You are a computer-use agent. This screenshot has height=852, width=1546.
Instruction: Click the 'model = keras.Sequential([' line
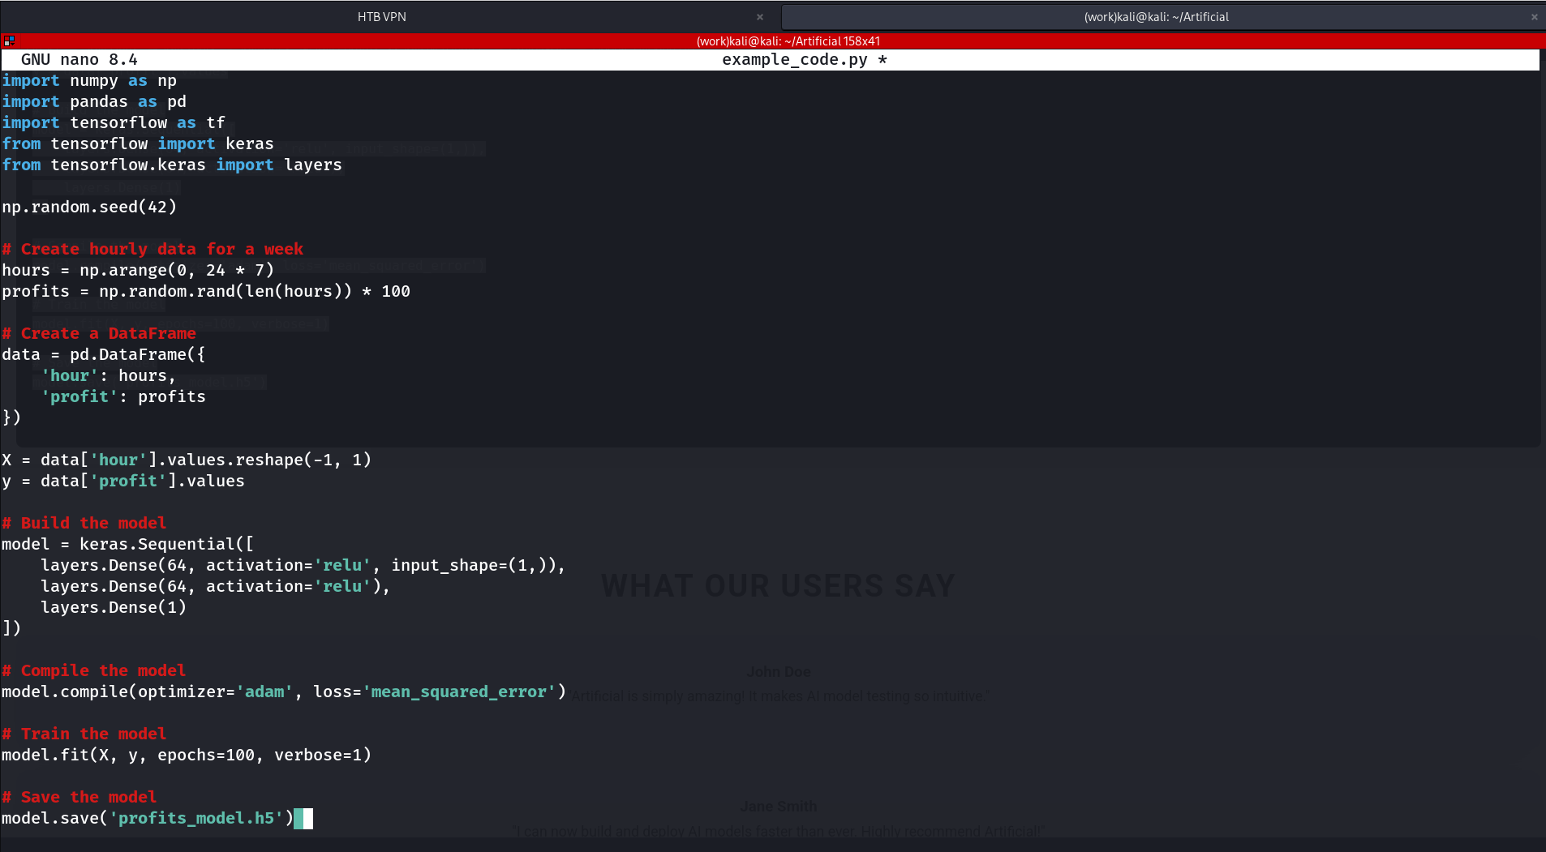click(x=128, y=544)
